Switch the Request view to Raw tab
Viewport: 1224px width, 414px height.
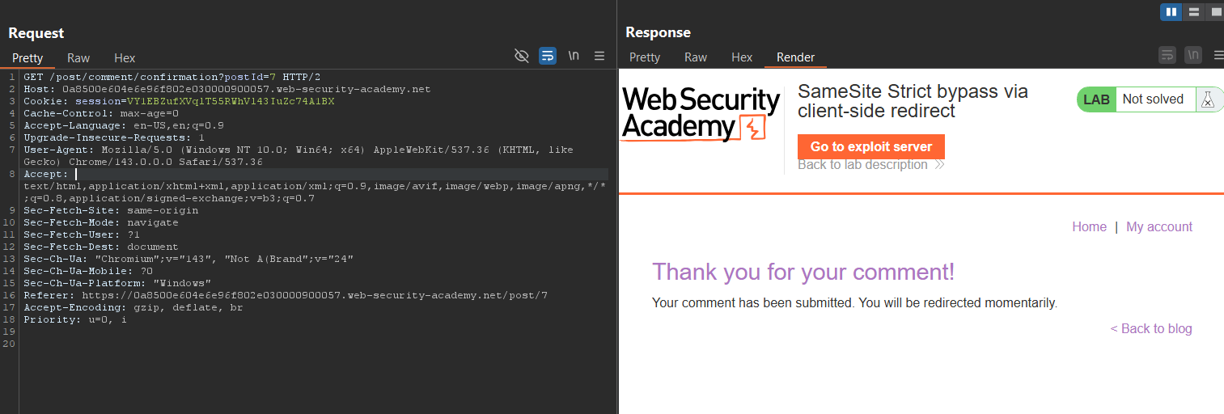78,57
